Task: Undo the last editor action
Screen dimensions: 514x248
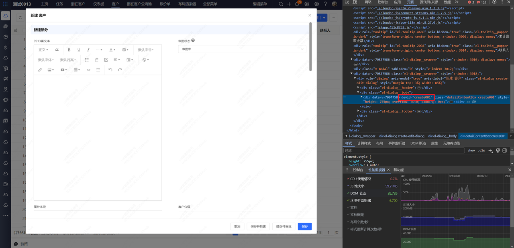Action: (110, 70)
